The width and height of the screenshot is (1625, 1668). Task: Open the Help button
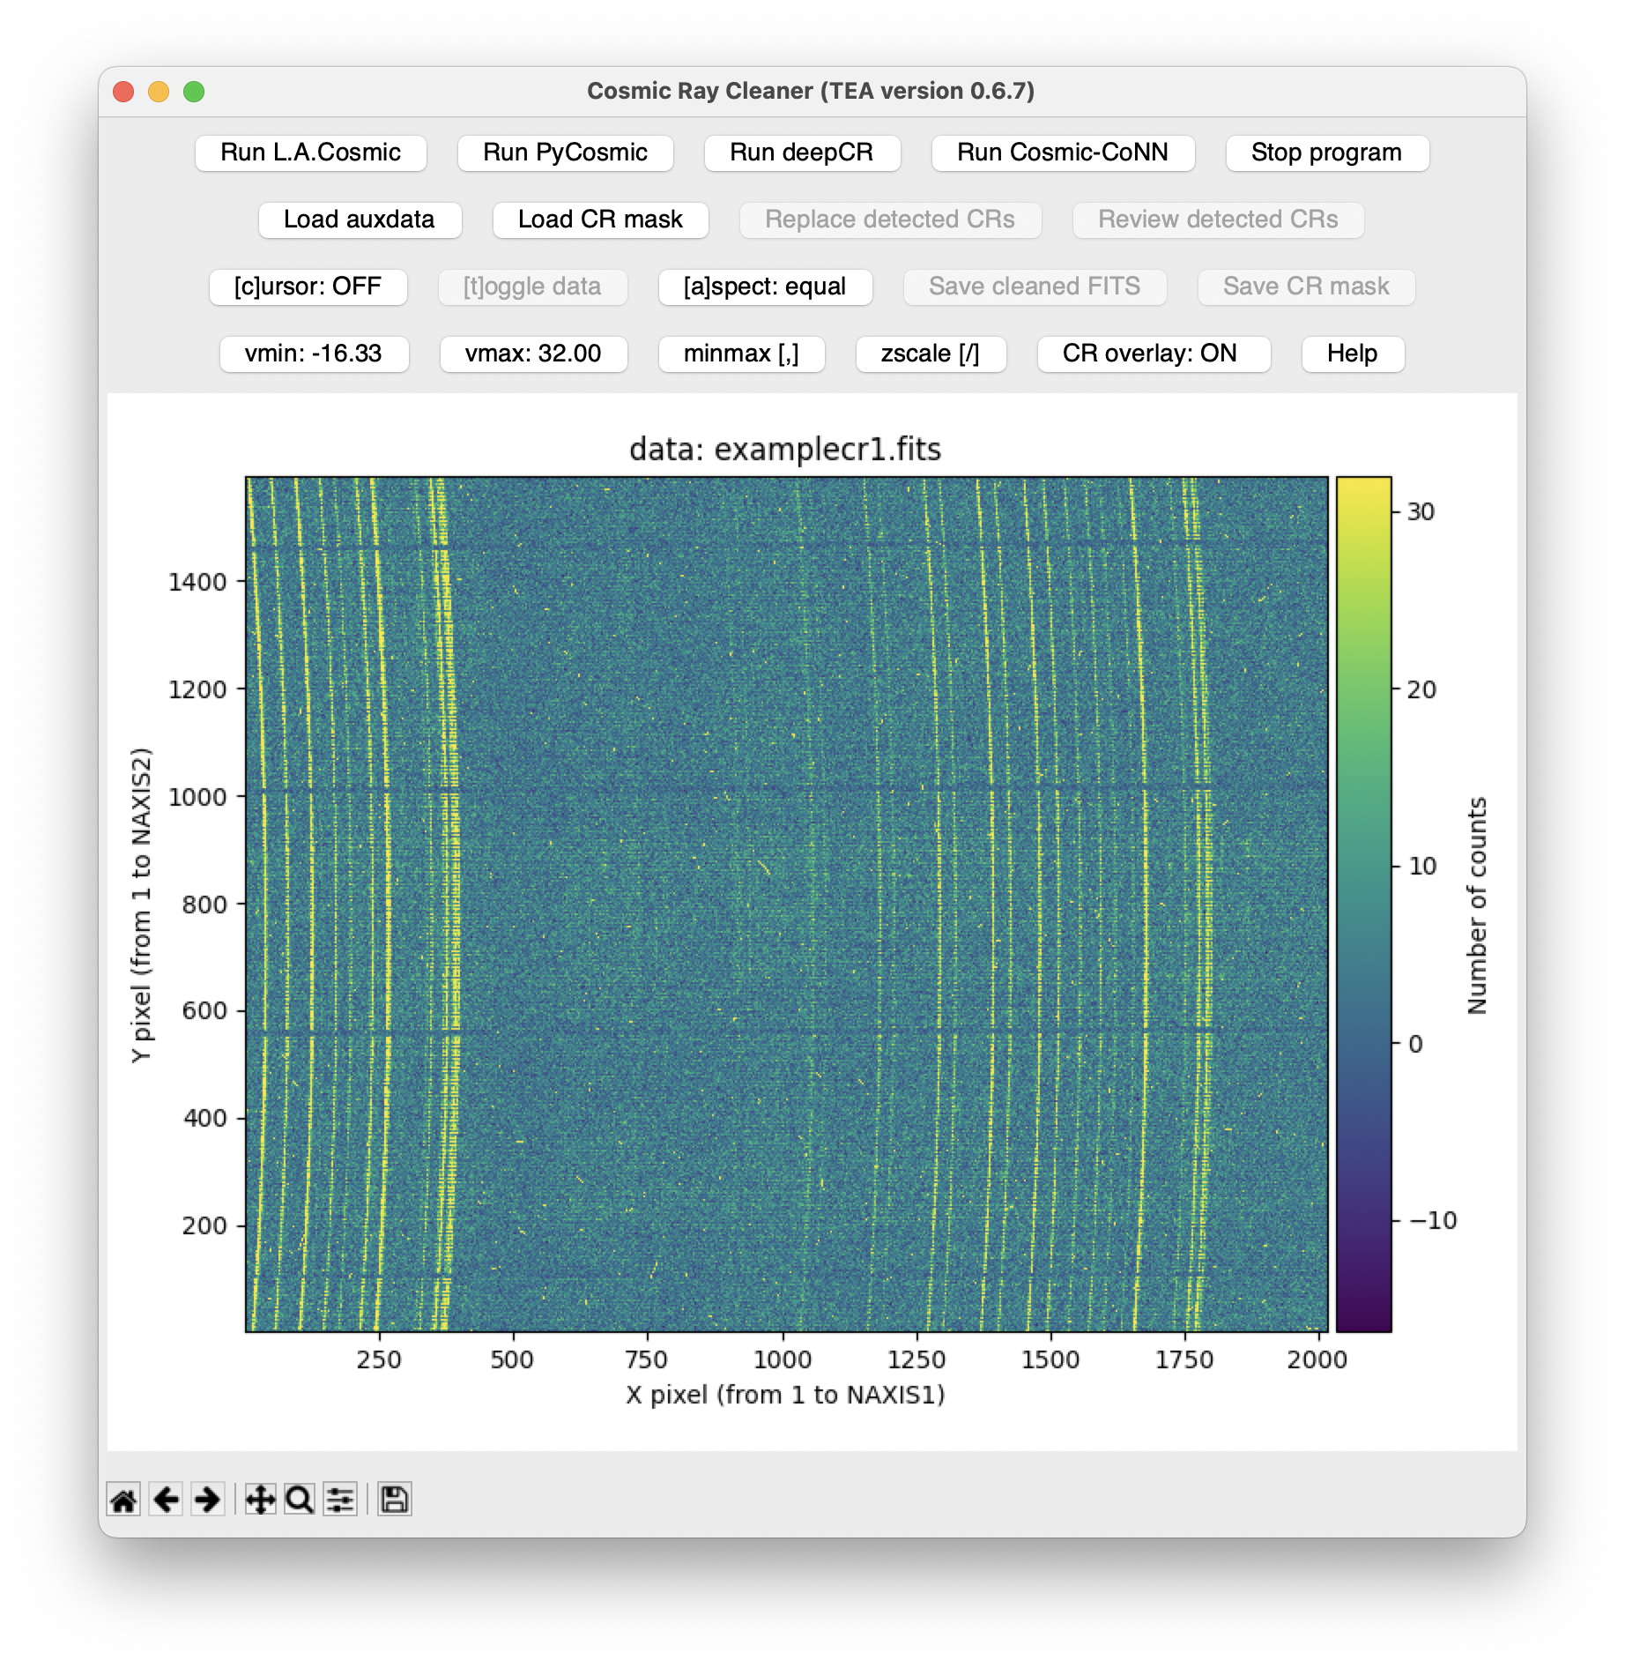[1352, 354]
